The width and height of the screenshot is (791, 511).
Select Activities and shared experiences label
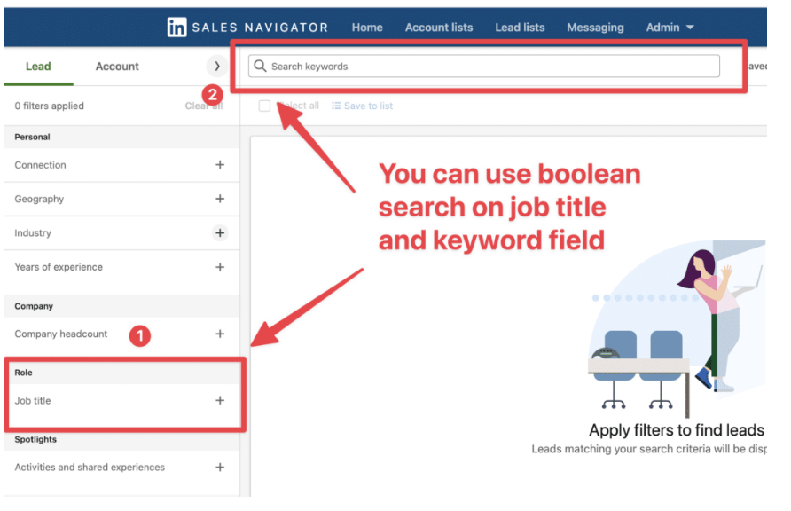point(90,468)
